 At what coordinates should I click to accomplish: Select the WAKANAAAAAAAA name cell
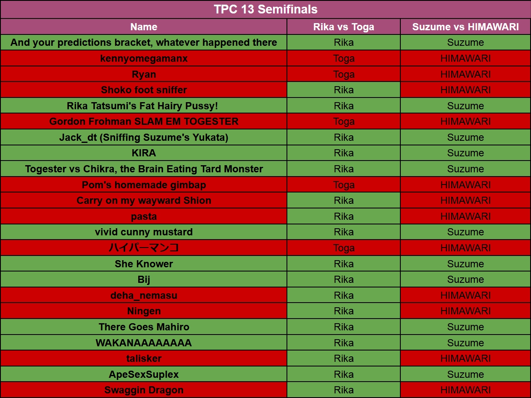point(144,343)
